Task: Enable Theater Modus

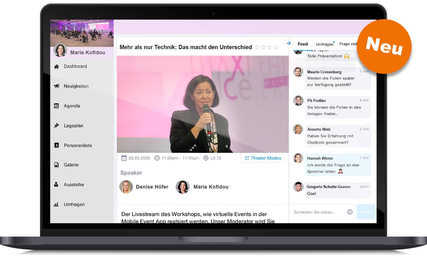Action: click(x=263, y=158)
